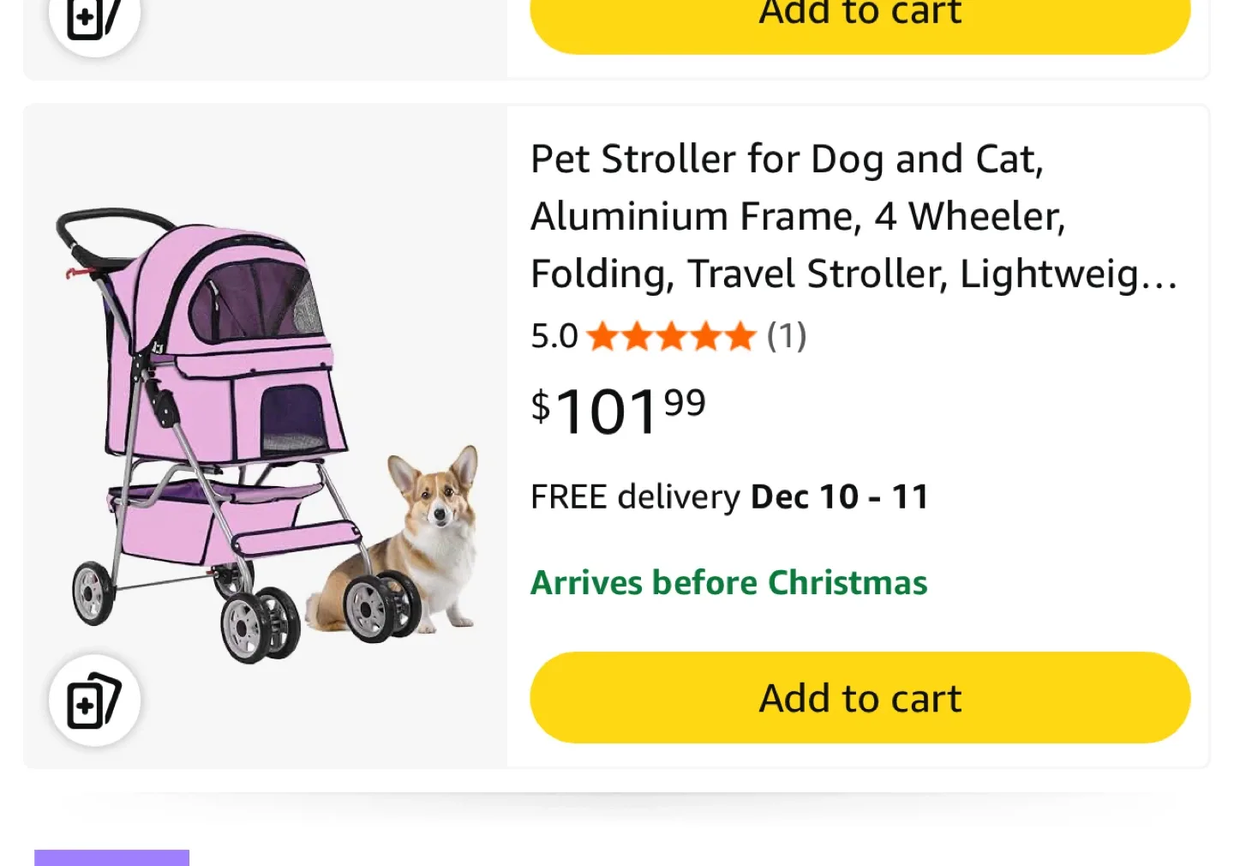Click the fifth star of the 5.0 rating

740,336
